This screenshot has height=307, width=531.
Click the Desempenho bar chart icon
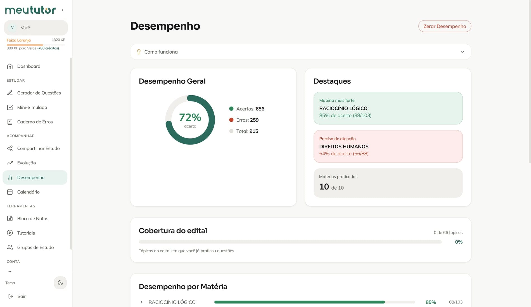click(x=10, y=178)
